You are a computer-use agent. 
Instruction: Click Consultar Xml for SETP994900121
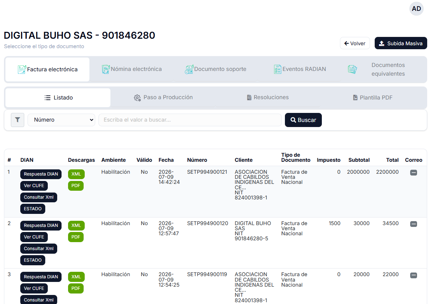[x=39, y=197]
